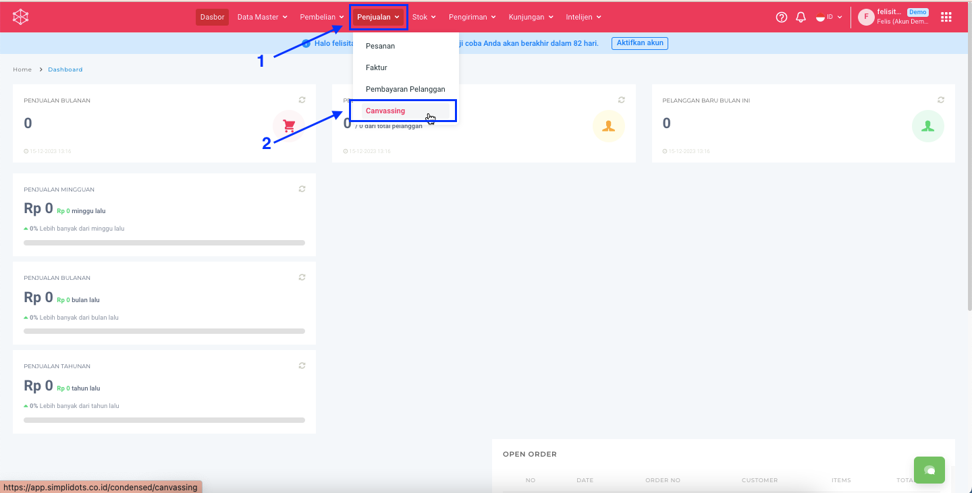Choose Faktur in the dropdown menu
The height and width of the screenshot is (493, 972).
377,67
